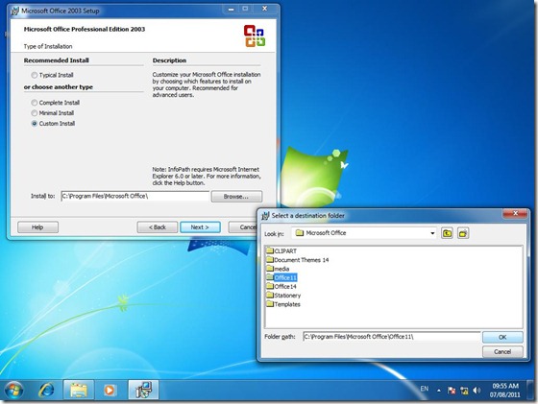Choose the Minimal Install radio button

click(35, 112)
